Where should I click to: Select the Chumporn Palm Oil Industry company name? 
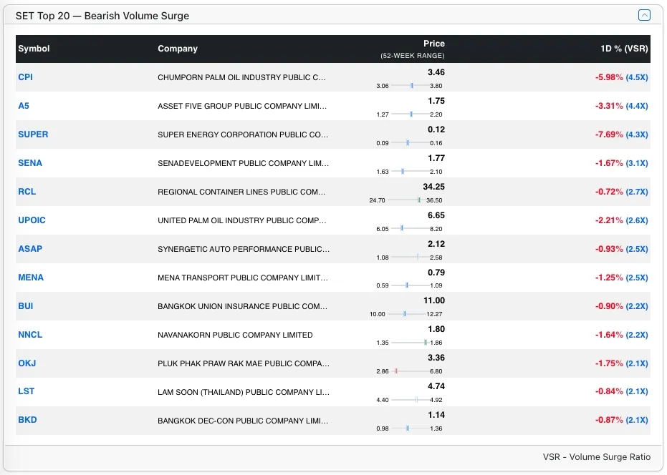pos(241,77)
